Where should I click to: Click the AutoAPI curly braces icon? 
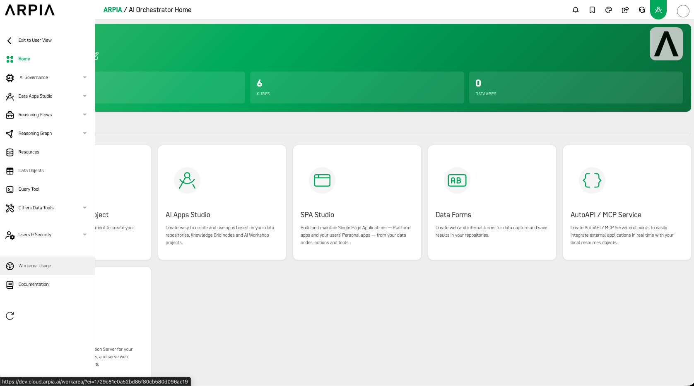click(592, 180)
